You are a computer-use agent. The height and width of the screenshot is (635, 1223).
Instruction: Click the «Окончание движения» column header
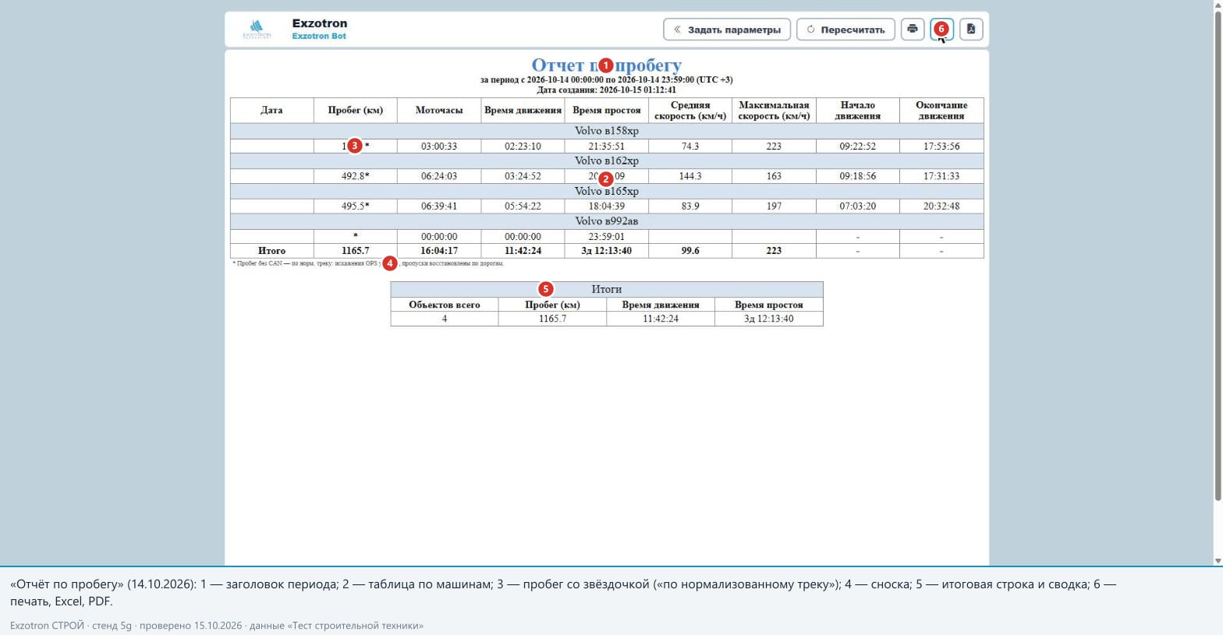click(941, 110)
